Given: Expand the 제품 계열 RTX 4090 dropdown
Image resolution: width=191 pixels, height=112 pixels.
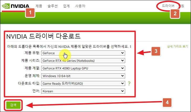Looking at the screenshot, I should [83, 68].
